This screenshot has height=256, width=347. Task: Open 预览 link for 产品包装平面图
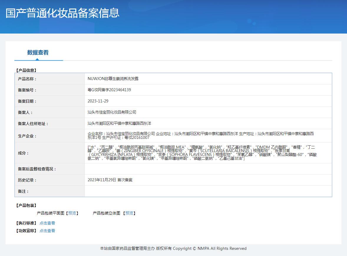click(x=72, y=213)
